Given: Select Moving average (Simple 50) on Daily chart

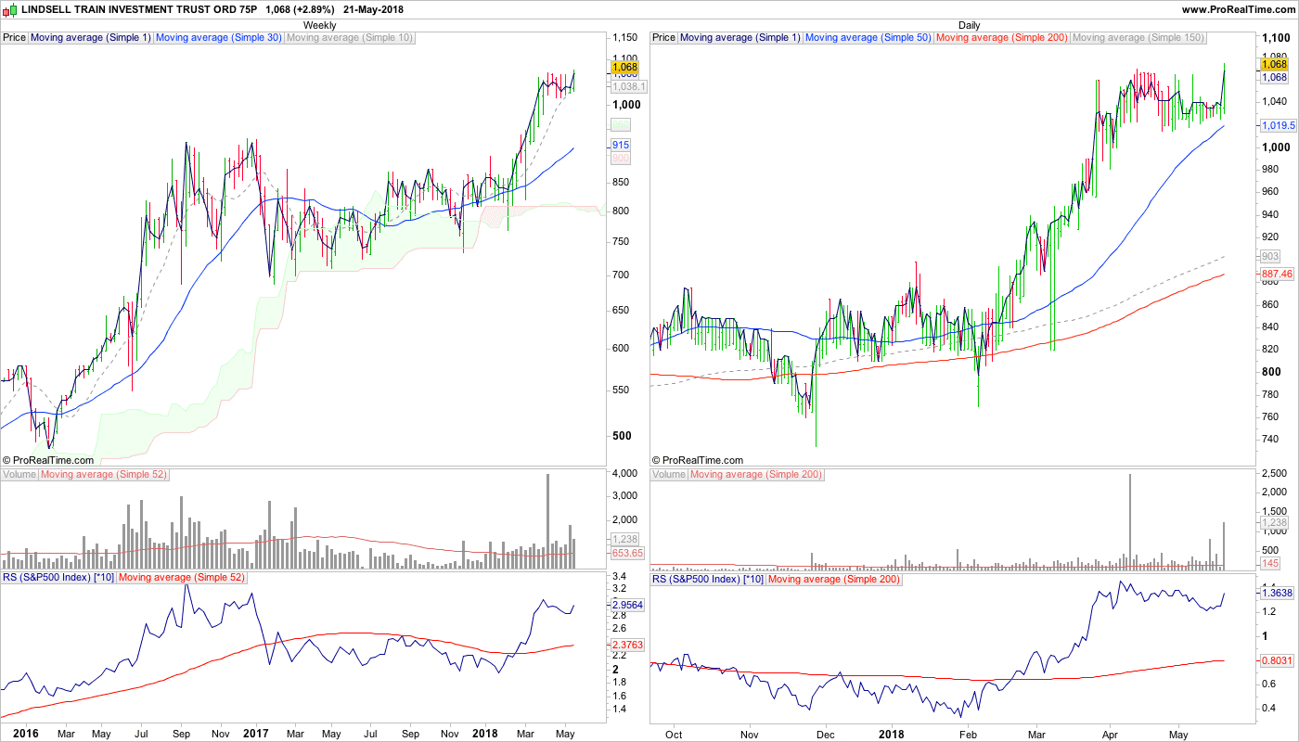Looking at the screenshot, I should (x=868, y=38).
